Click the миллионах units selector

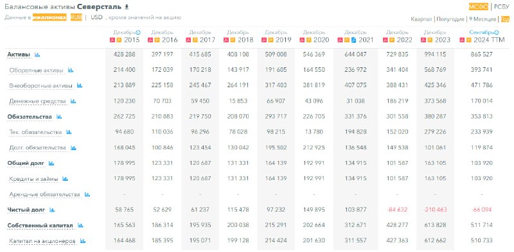pyautogui.click(x=49, y=17)
